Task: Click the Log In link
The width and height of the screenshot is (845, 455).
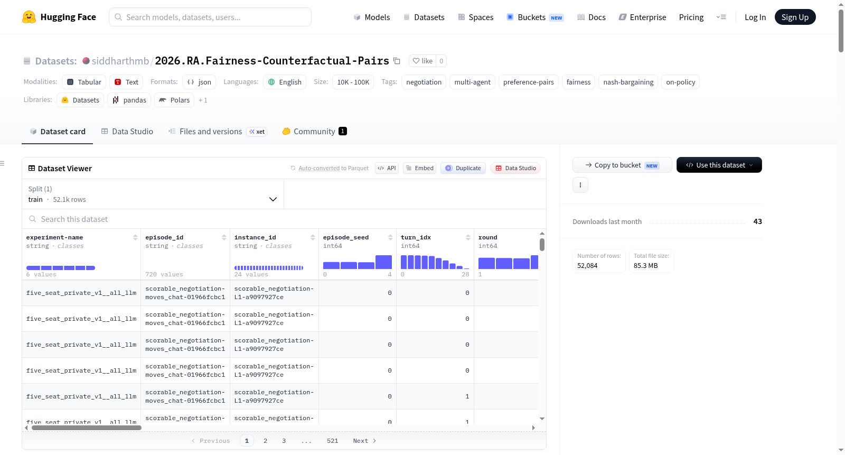Action: tap(755, 17)
